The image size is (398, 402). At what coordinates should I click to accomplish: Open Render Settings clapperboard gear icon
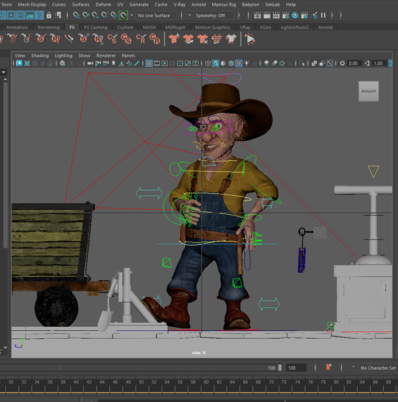pyautogui.click(x=286, y=16)
